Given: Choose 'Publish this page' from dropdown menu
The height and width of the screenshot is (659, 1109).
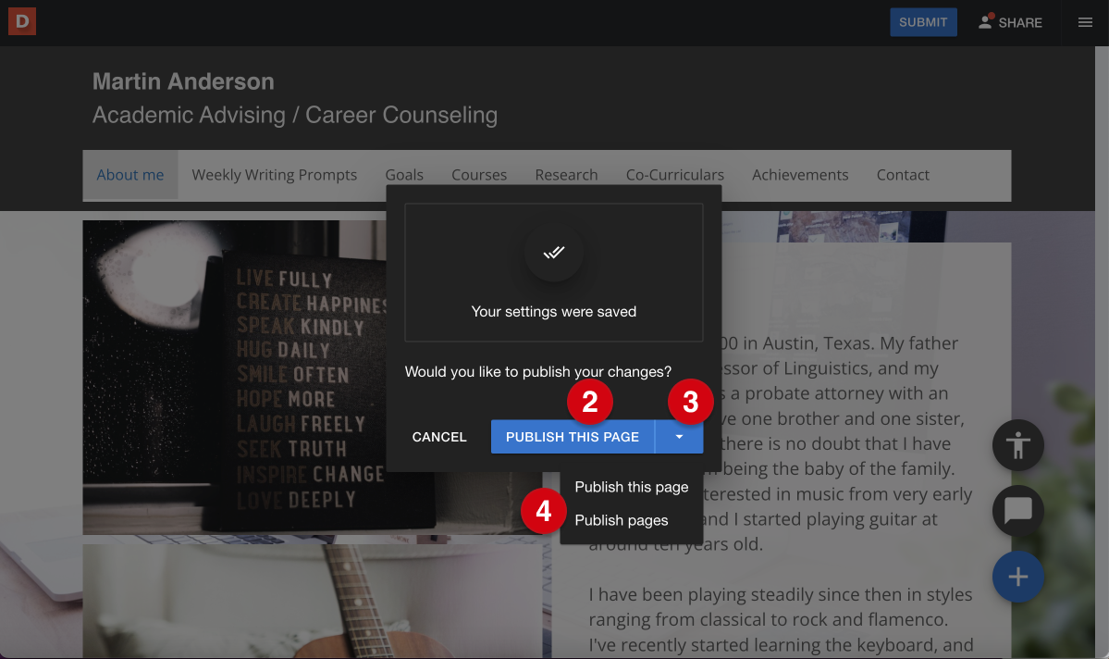Looking at the screenshot, I should click(x=631, y=487).
